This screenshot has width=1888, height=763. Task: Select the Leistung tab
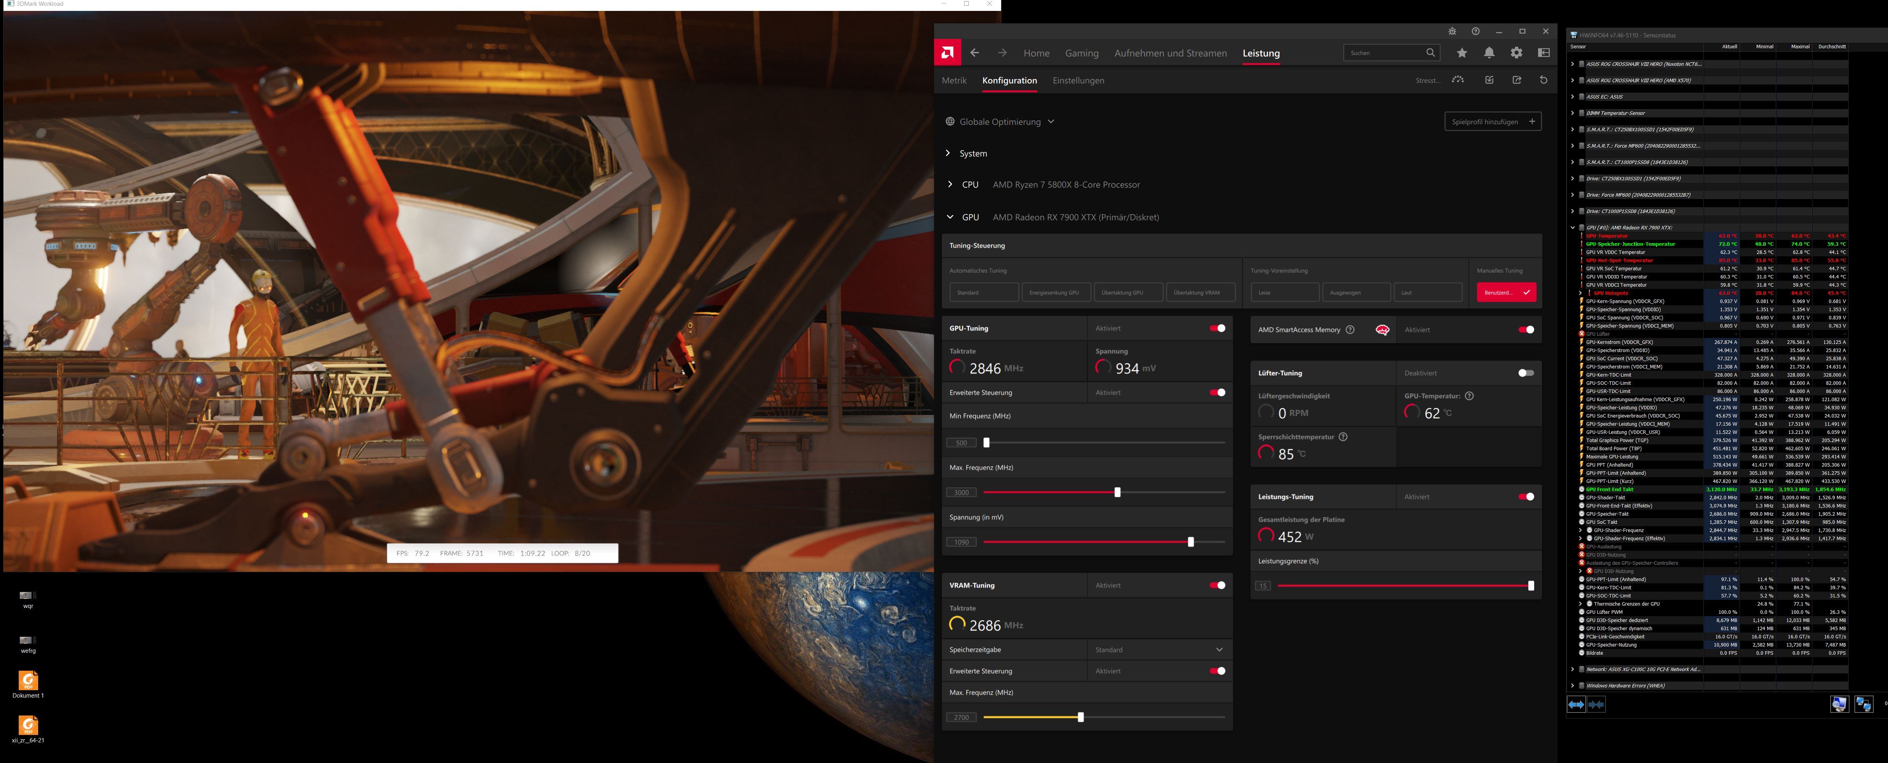click(x=1261, y=53)
